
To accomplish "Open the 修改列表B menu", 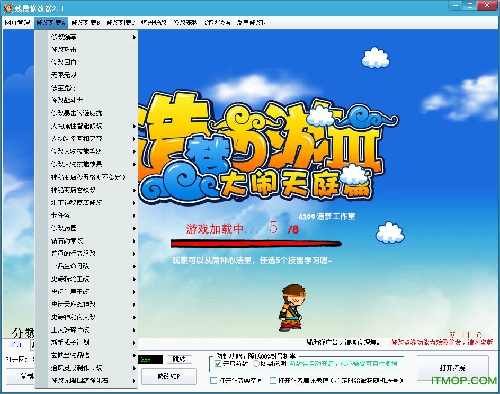I will coord(85,23).
